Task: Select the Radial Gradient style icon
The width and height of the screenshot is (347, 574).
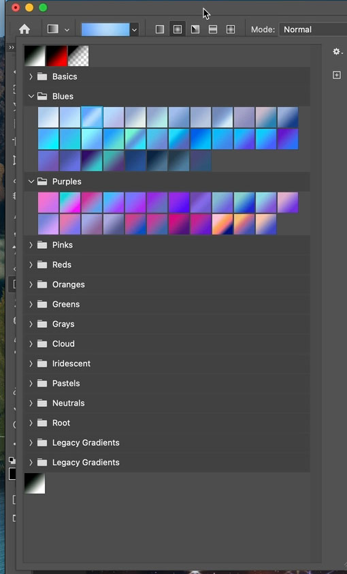Action: coord(178,29)
